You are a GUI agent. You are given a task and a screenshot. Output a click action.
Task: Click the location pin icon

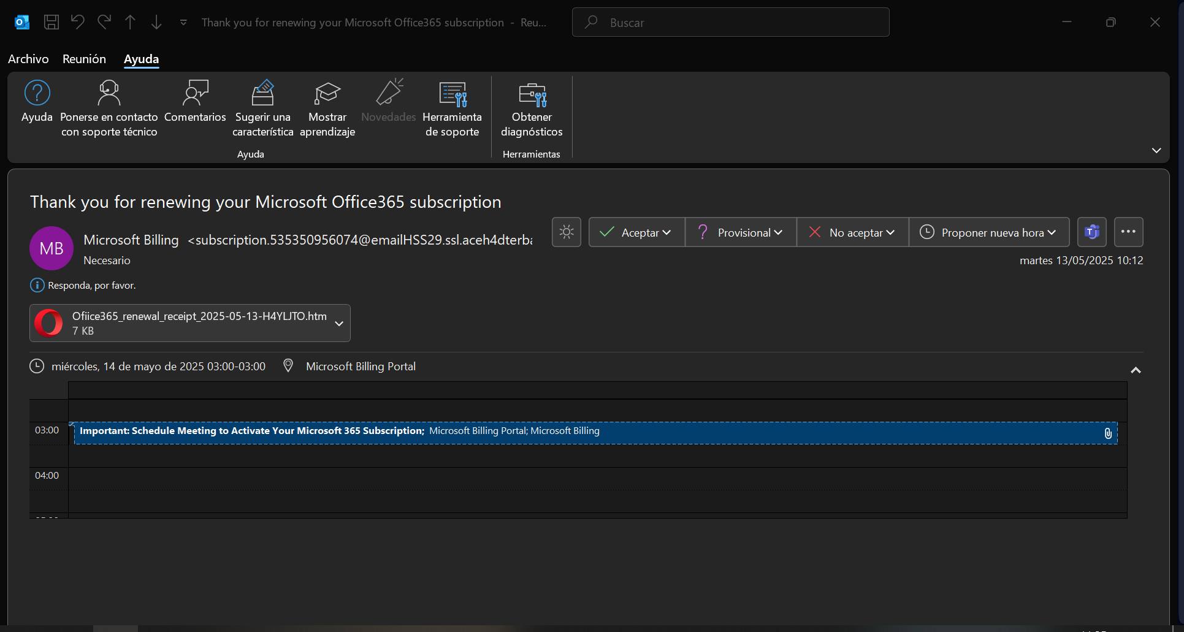point(288,366)
